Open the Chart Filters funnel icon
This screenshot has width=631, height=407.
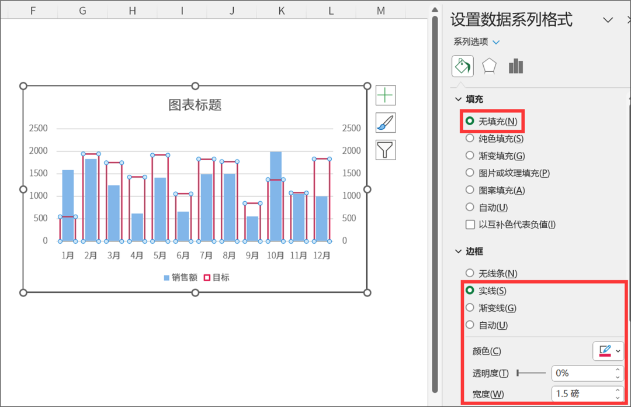[x=386, y=150]
